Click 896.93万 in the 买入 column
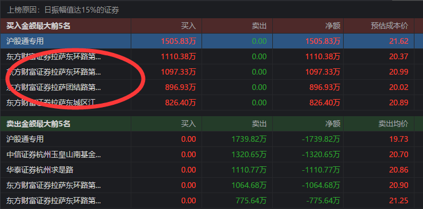The width and height of the screenshot is (423, 209). tap(180, 87)
